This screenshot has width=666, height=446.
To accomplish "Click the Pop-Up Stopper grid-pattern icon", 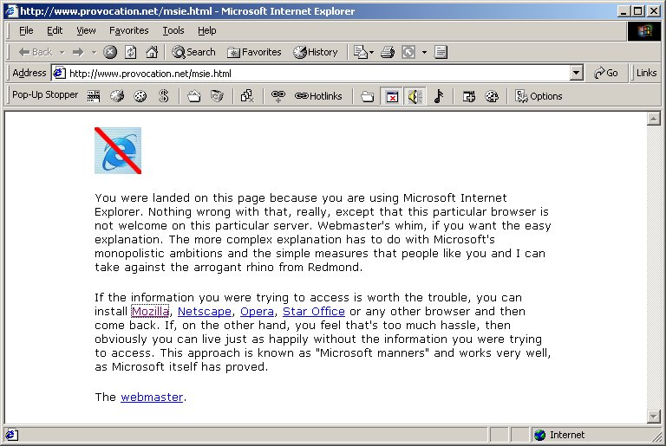I will 94,96.
